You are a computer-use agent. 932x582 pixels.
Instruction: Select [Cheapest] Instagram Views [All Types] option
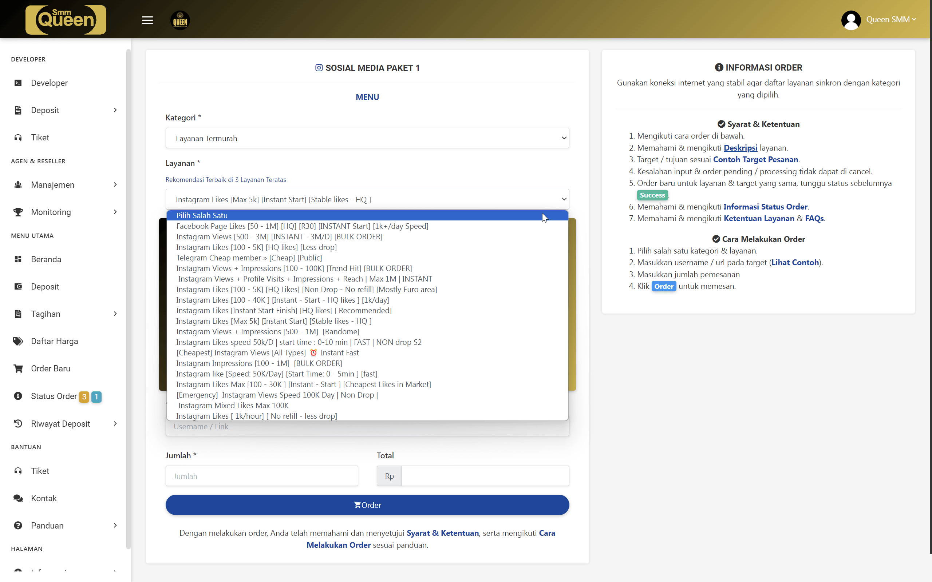[367, 353]
